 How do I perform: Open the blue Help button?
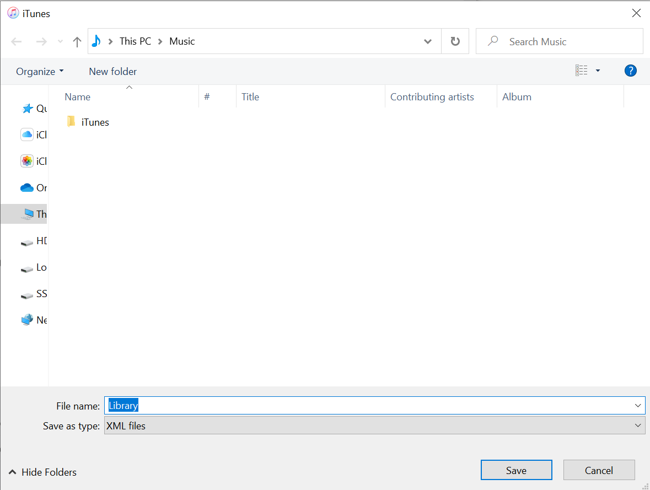(630, 71)
